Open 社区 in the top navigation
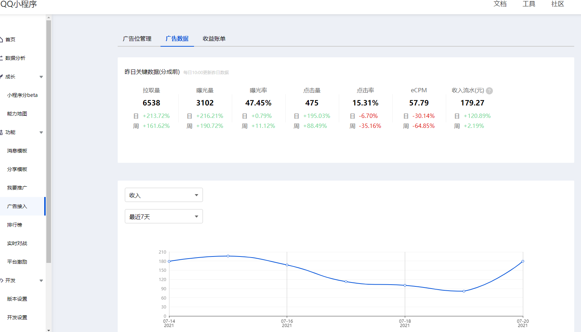This screenshot has height=332, width=581. click(557, 4)
